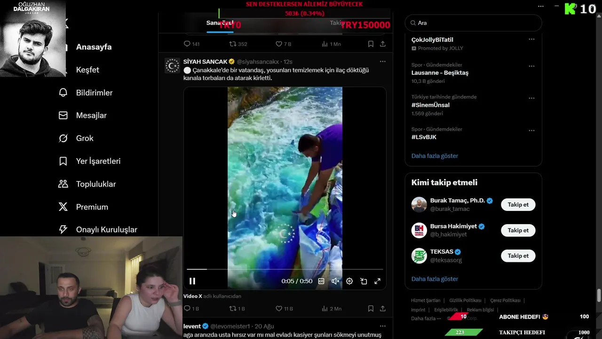Click the Onaylı Kuruluşlar lightning icon
The image size is (602, 339).
[x=63, y=229]
